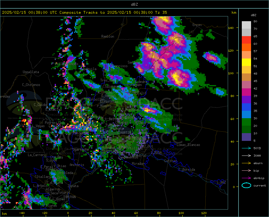Screen dimensions: 269x217
Task: Click the 'Zapata' map label
Action: [73, 186]
